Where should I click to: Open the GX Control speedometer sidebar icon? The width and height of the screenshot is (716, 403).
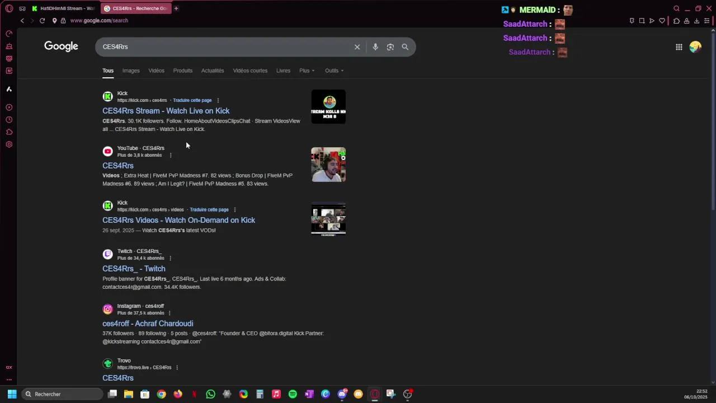pos(9,34)
